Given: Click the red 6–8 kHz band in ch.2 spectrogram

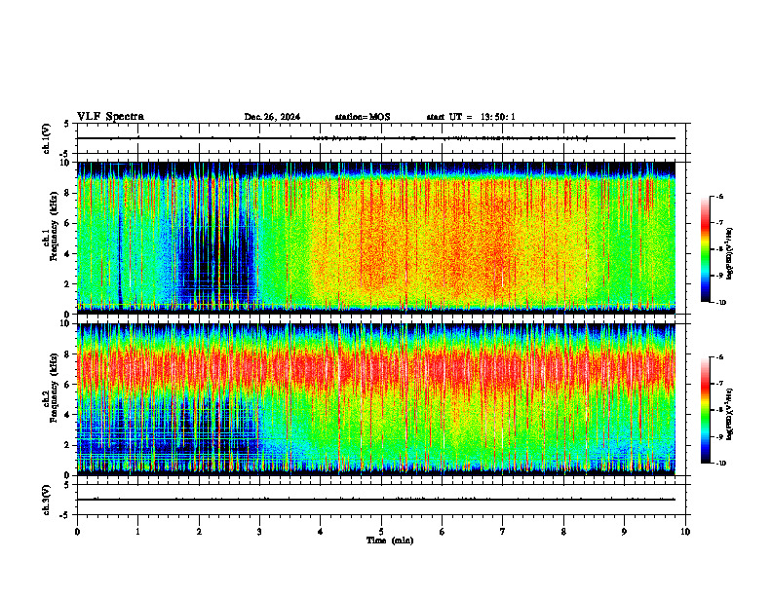Looking at the screenshot, I should click(376, 368).
